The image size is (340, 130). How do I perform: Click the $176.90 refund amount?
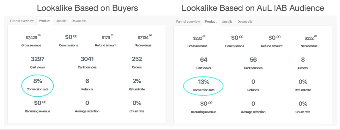tap(108, 37)
